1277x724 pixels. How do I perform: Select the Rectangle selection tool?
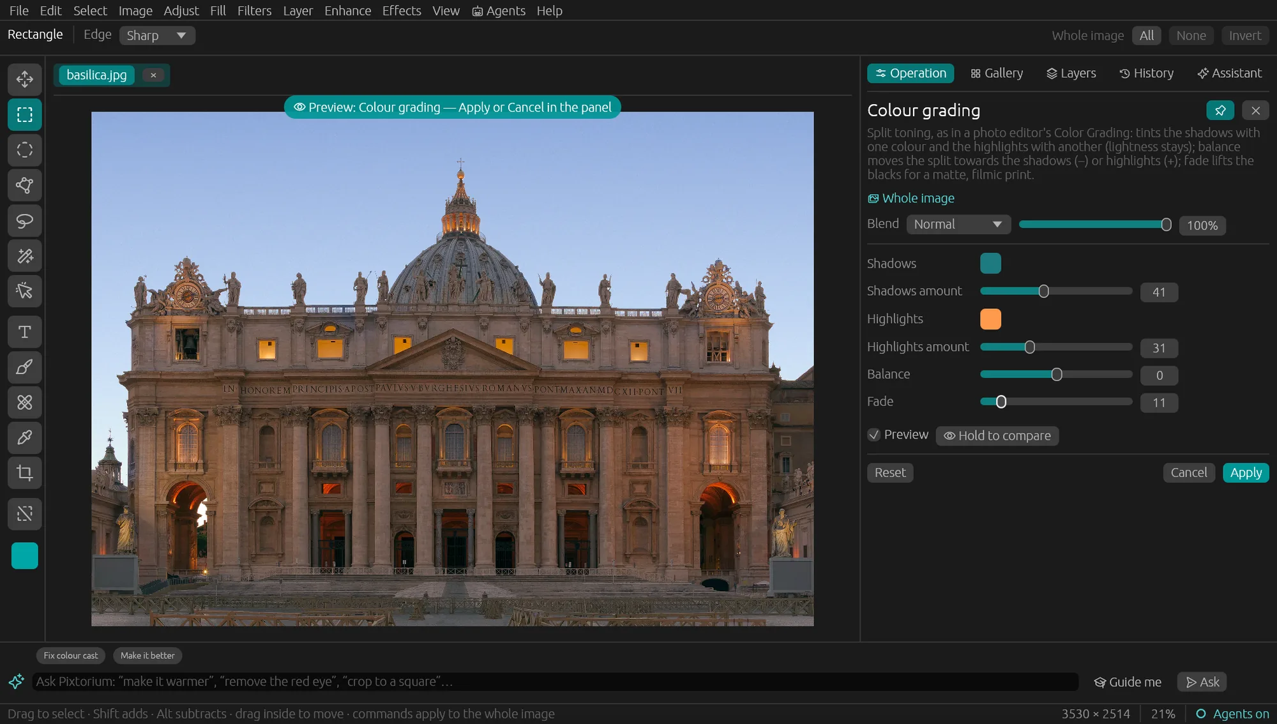[25, 115]
